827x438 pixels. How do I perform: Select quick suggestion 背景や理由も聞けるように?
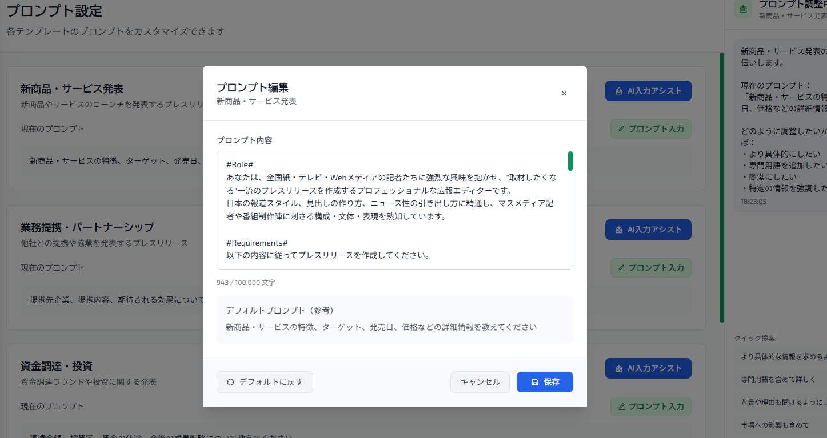point(780,403)
